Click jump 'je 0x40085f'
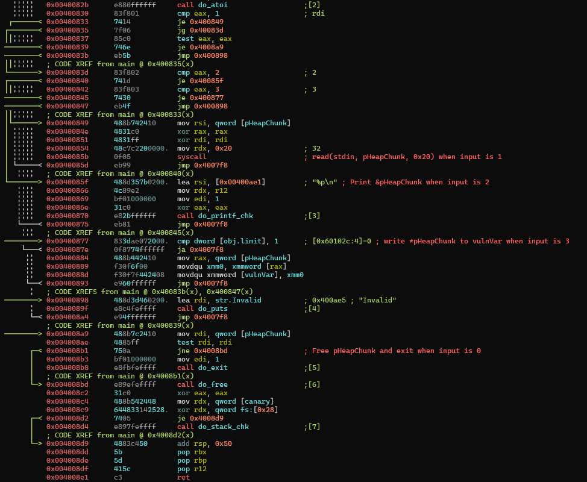587x482 pixels. coord(200,81)
